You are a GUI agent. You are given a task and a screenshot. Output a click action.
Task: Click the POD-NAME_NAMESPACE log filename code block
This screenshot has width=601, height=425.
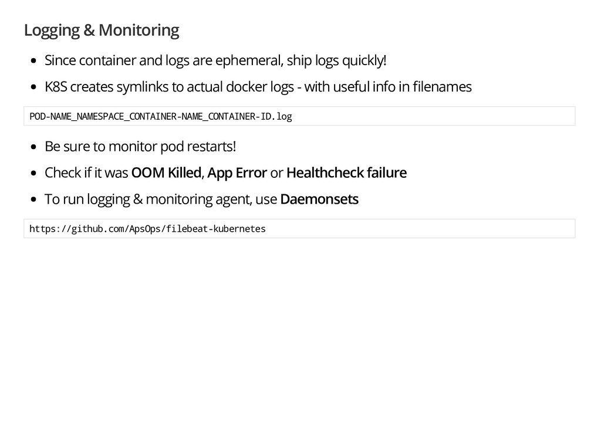point(161,116)
